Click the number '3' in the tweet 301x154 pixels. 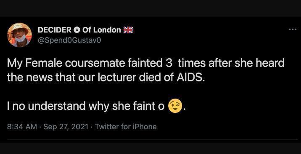169,63
